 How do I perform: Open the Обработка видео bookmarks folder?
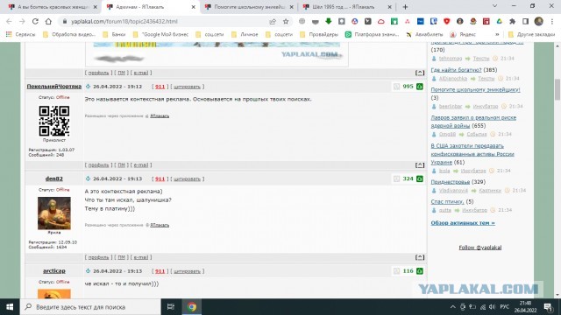click(x=69, y=35)
